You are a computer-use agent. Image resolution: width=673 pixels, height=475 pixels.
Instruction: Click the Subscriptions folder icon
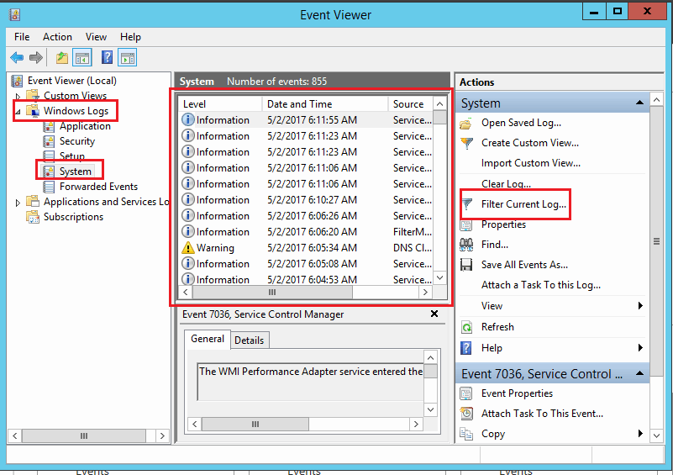(33, 217)
